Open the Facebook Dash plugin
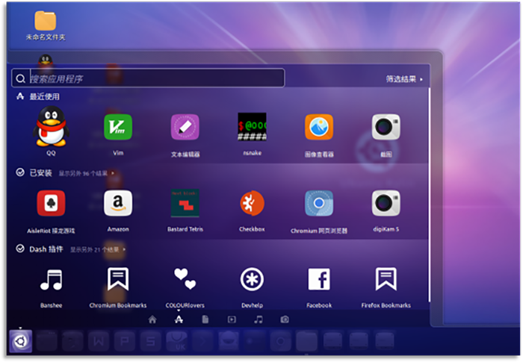Screen dimensions: 523x362 (319, 279)
